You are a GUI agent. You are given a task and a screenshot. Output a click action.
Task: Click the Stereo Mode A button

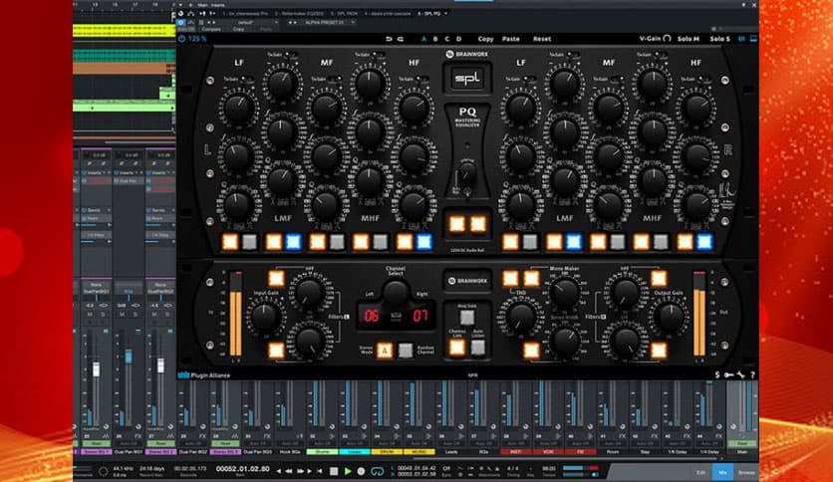385,351
